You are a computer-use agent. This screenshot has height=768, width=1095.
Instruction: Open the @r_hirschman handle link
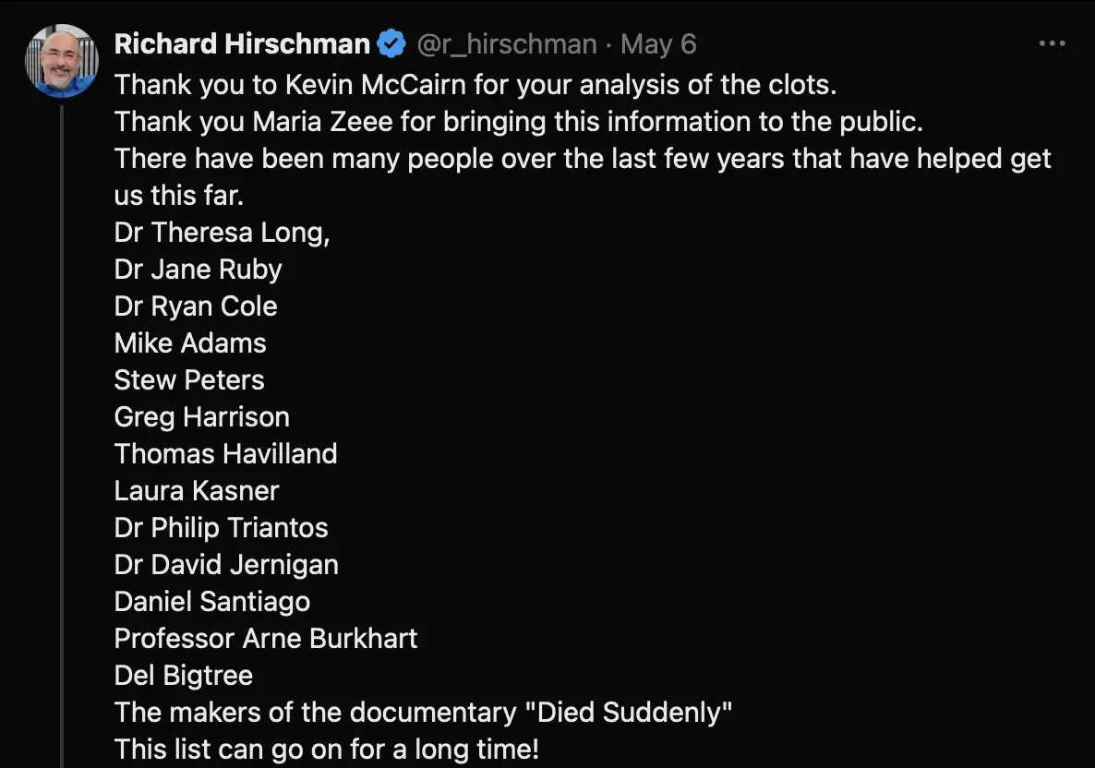pos(507,43)
